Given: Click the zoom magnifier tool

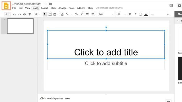Looking at the screenshot, I should coord(36,14).
